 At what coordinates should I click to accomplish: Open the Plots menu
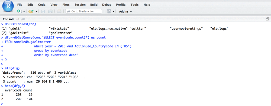66,5
